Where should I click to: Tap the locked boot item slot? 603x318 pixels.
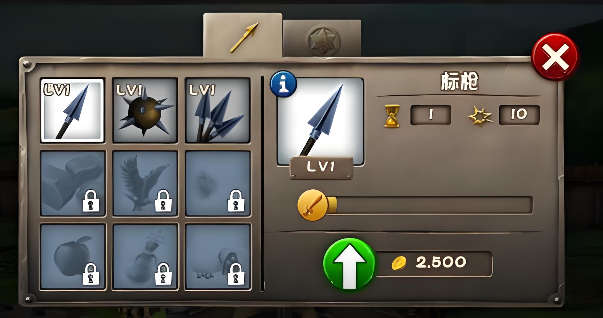pos(73,183)
